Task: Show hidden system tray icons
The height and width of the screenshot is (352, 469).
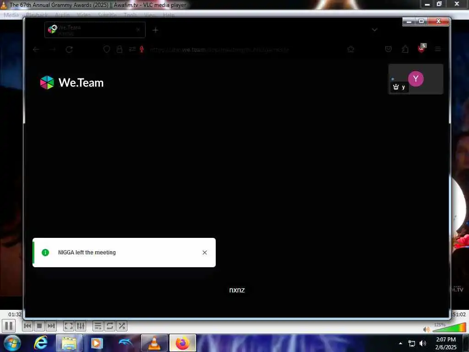Action: click(401, 343)
